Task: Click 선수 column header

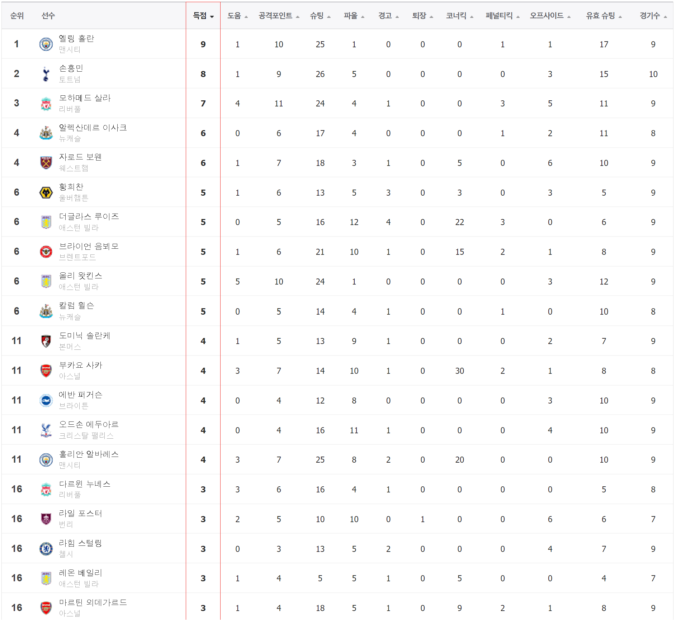Action: pyautogui.click(x=48, y=16)
